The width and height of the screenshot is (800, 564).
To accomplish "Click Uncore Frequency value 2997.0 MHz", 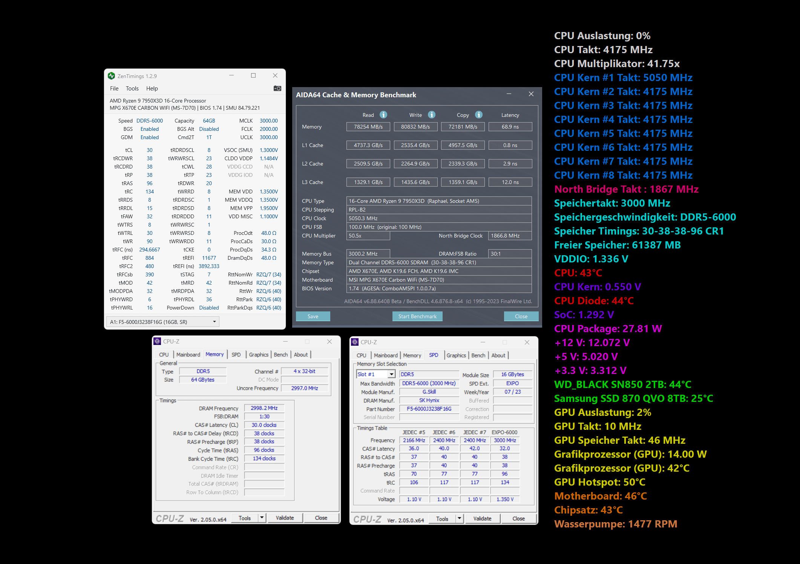I will 305,388.
